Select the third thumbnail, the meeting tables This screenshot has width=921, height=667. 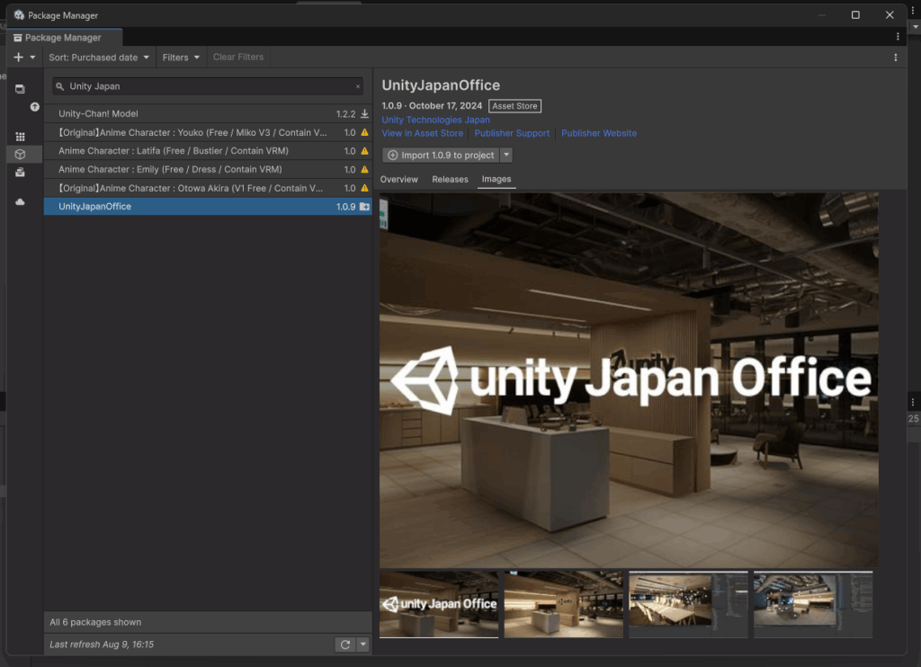coord(688,604)
